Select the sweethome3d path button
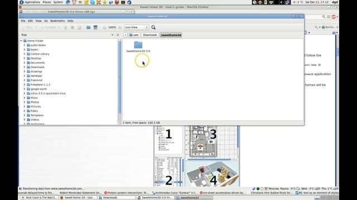The image size is (357, 200). click(171, 35)
